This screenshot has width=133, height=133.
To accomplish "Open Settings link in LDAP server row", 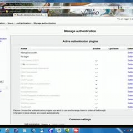I will (130, 80).
